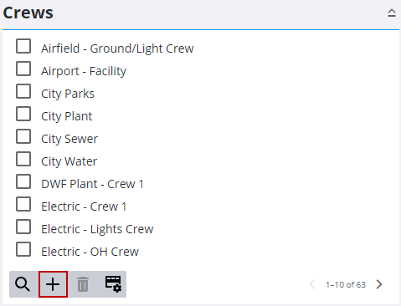
Task: Collapse the Crews panel
Action: 392,13
